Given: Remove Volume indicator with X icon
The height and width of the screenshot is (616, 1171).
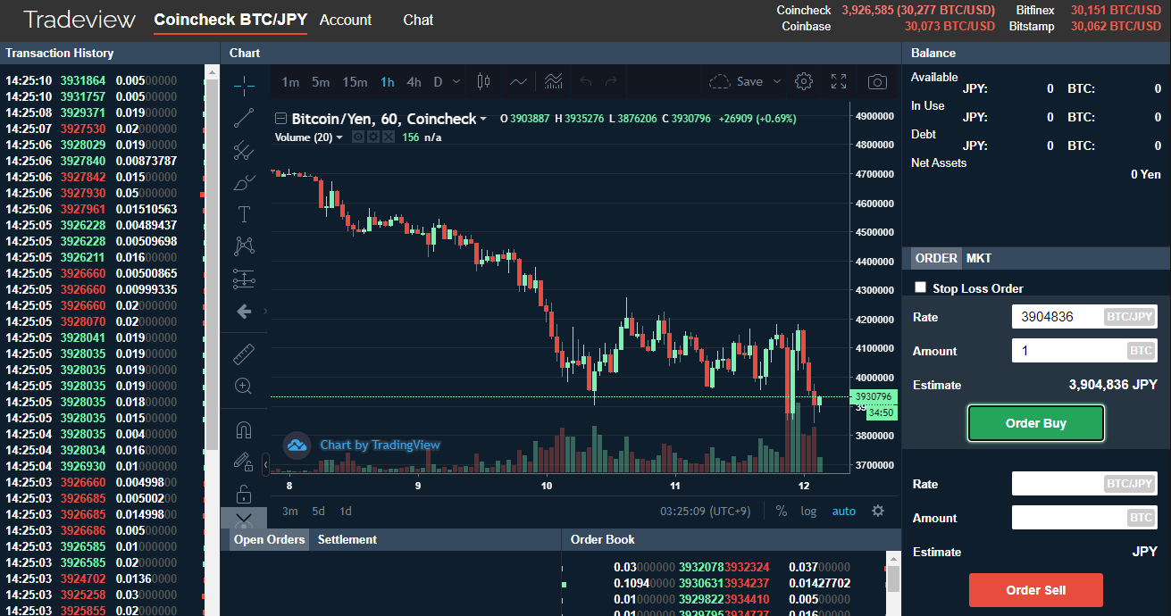Looking at the screenshot, I should click(388, 137).
